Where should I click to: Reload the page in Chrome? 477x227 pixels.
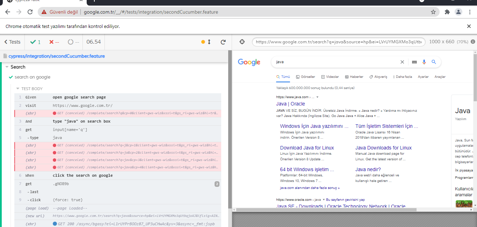pos(30,12)
